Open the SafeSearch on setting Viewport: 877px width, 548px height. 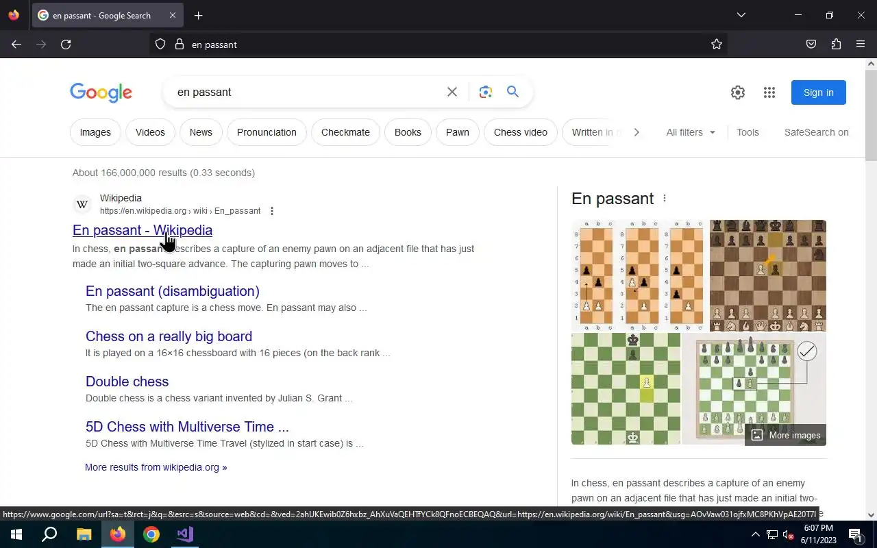click(x=816, y=132)
